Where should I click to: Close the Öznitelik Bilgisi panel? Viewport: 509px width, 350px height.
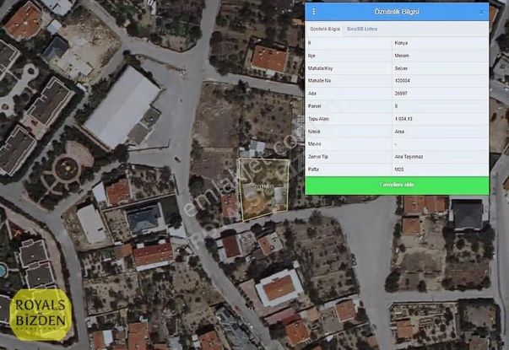(x=481, y=12)
